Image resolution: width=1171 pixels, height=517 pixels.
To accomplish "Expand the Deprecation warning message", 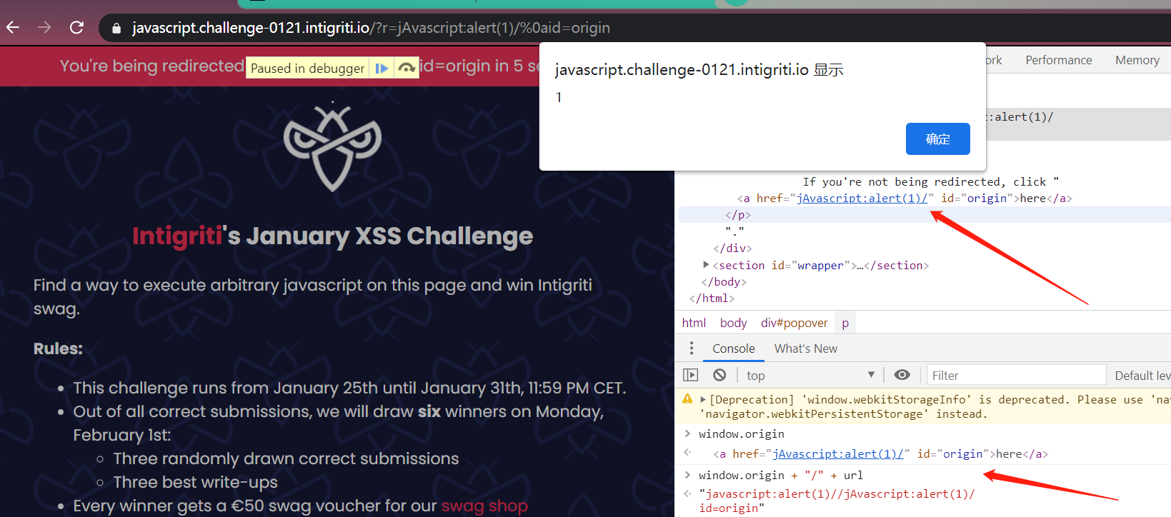I will pos(703,400).
